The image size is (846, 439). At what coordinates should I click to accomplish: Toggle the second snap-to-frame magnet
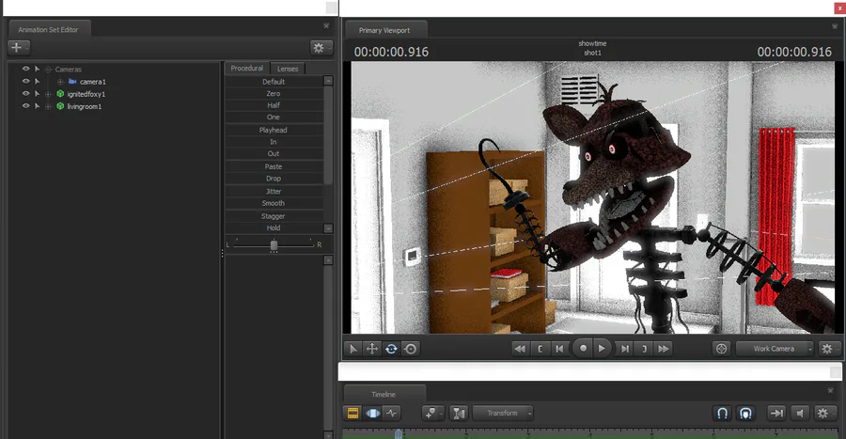coord(745,413)
